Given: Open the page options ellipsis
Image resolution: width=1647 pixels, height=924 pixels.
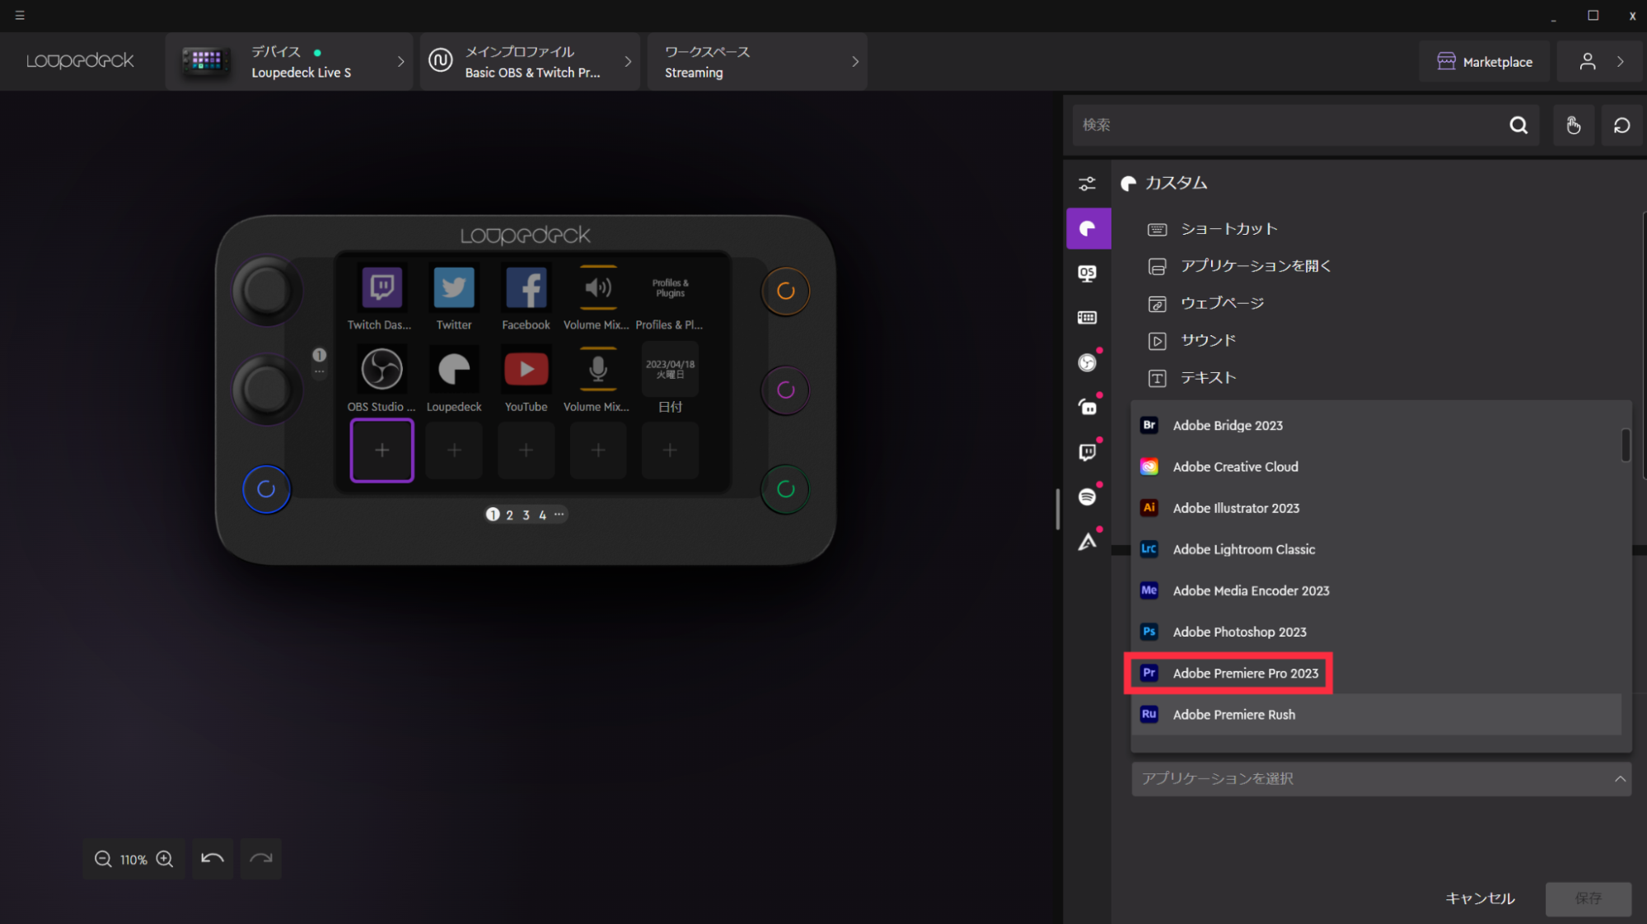Looking at the screenshot, I should pos(559,514).
